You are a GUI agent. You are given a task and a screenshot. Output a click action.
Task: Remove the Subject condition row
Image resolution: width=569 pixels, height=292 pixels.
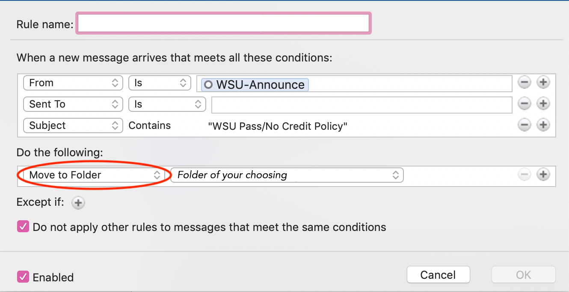[x=525, y=125]
